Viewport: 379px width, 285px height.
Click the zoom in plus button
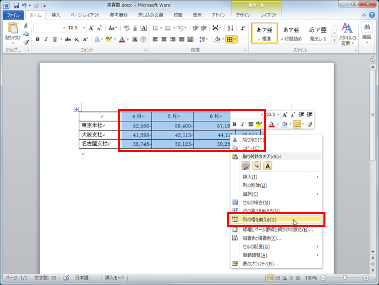coord(366,278)
